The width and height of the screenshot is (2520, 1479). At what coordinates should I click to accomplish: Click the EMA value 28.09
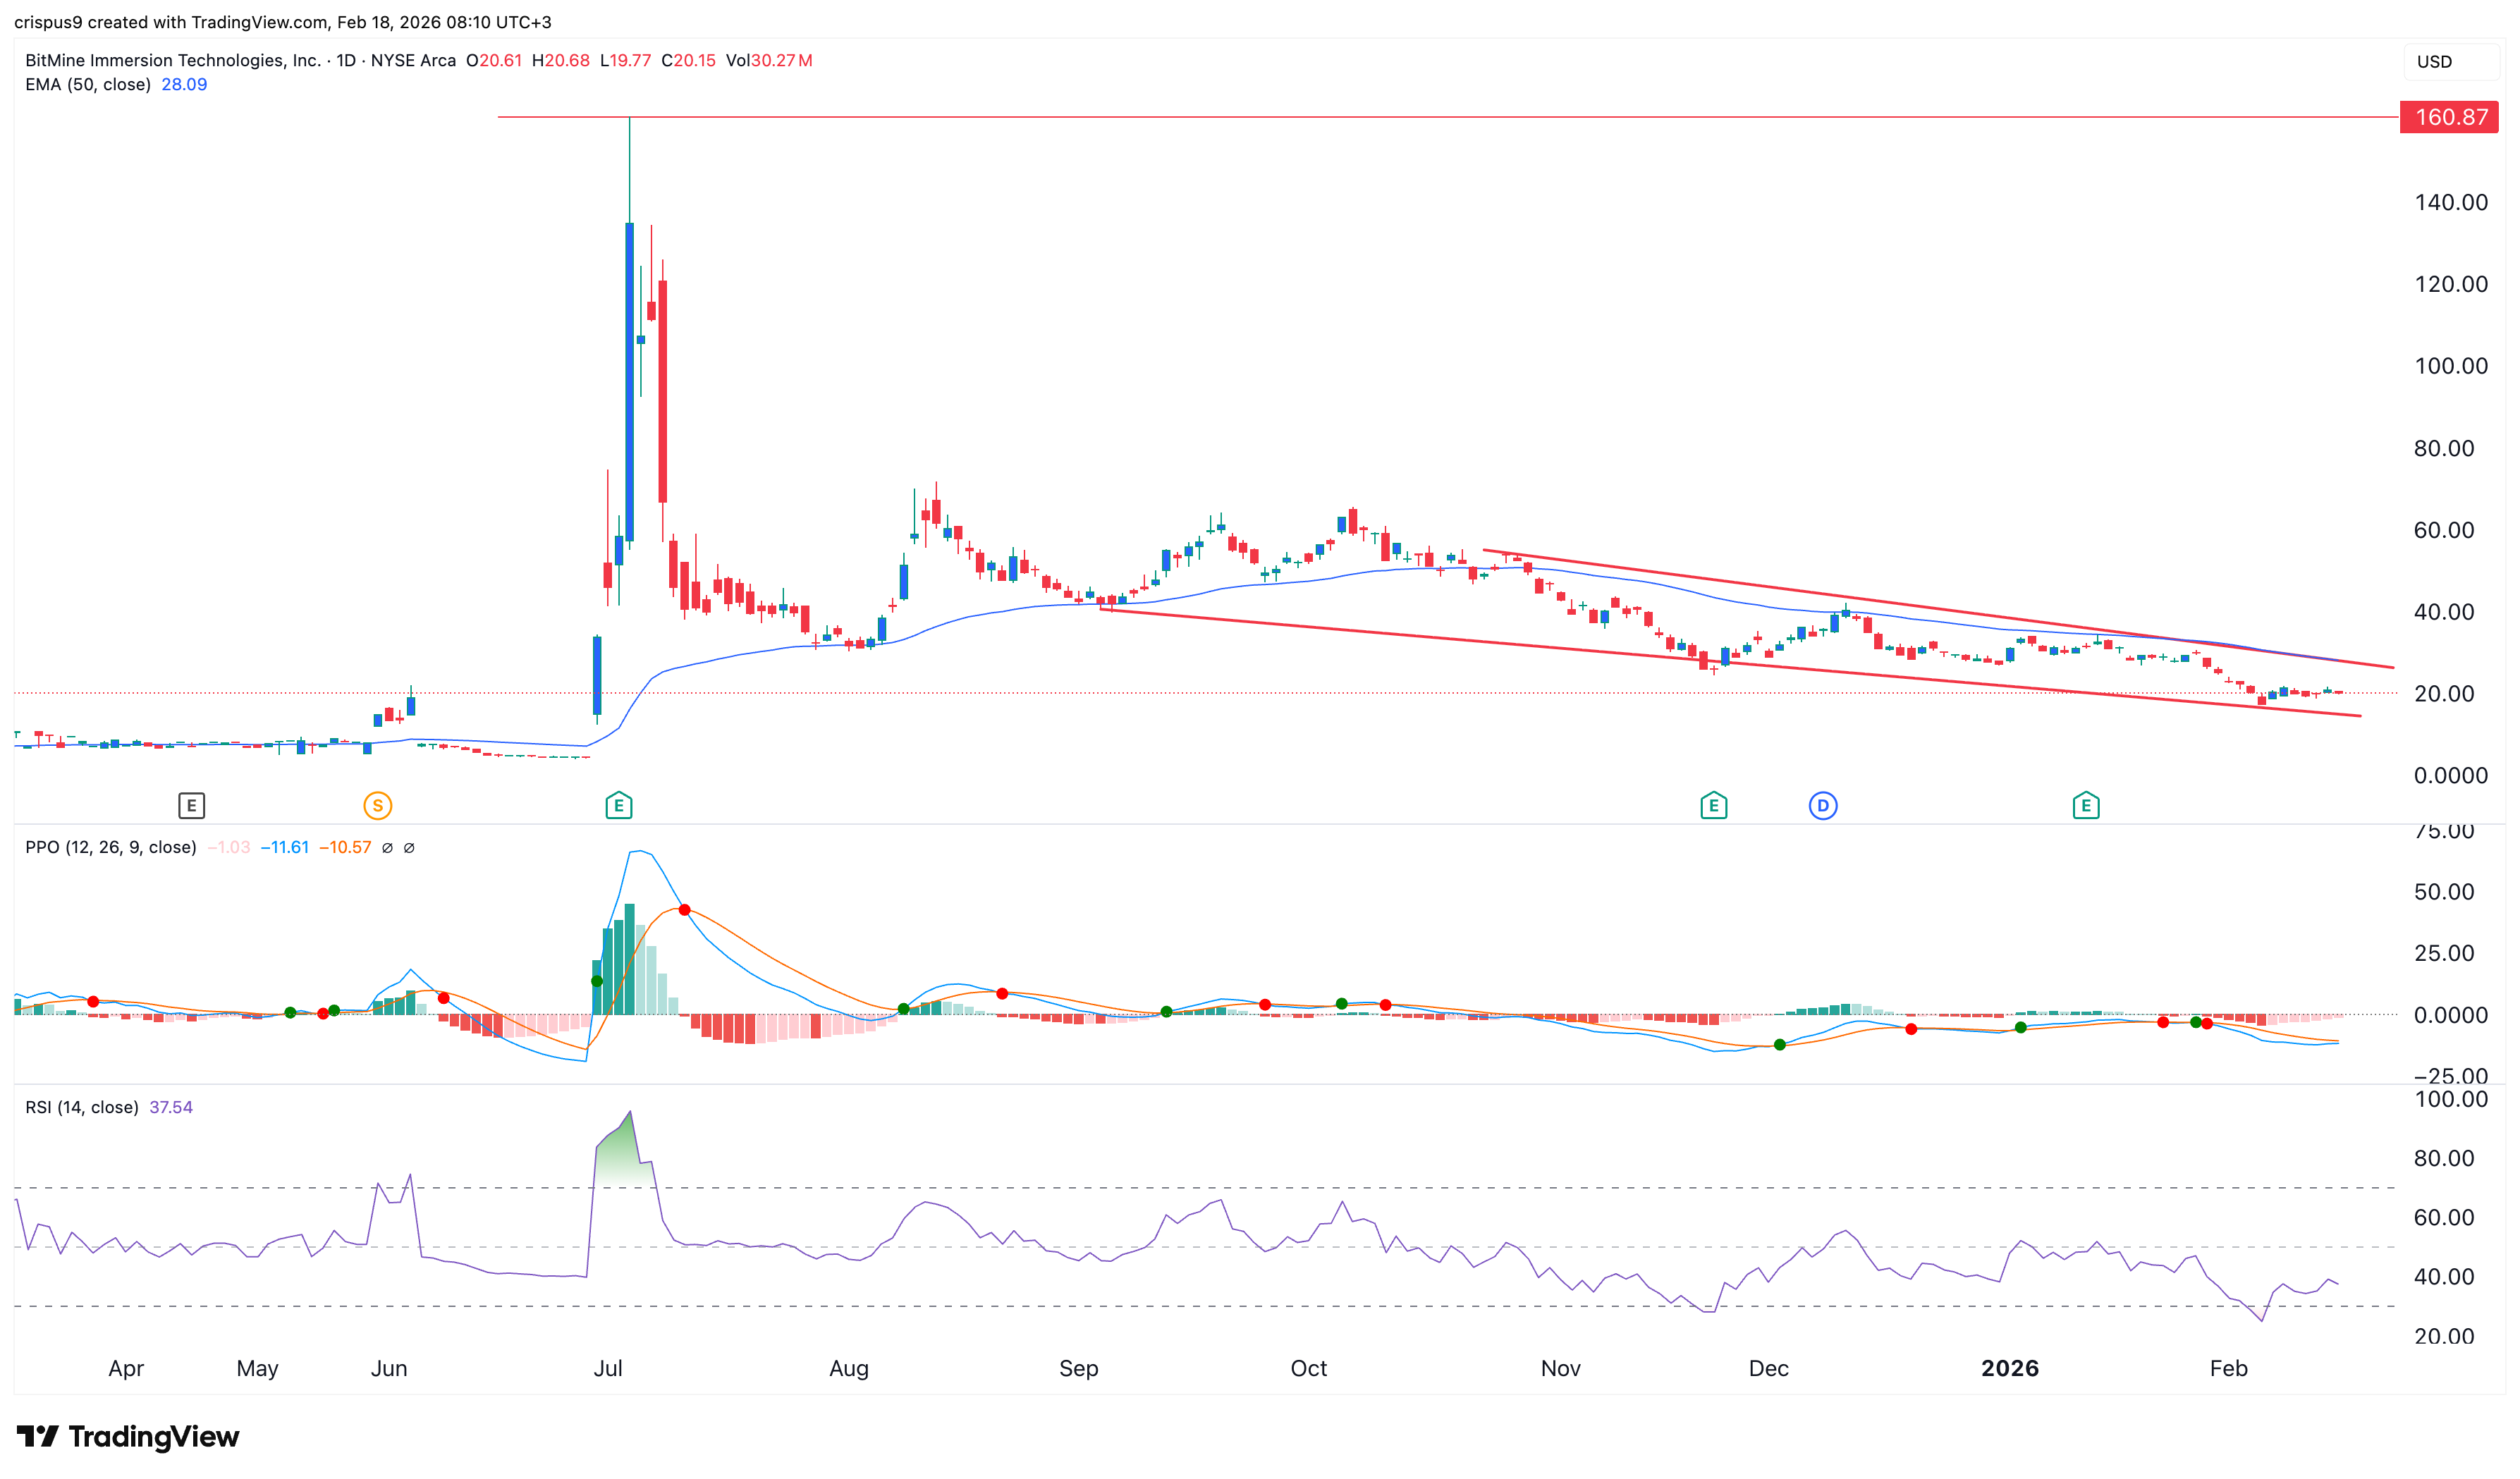click(184, 84)
